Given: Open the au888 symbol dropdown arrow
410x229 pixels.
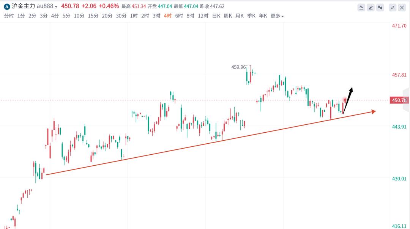Looking at the screenshot, I should pyautogui.click(x=56, y=7).
